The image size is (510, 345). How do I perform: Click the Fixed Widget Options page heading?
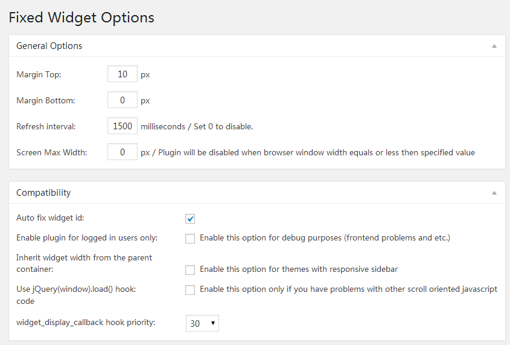(81, 18)
